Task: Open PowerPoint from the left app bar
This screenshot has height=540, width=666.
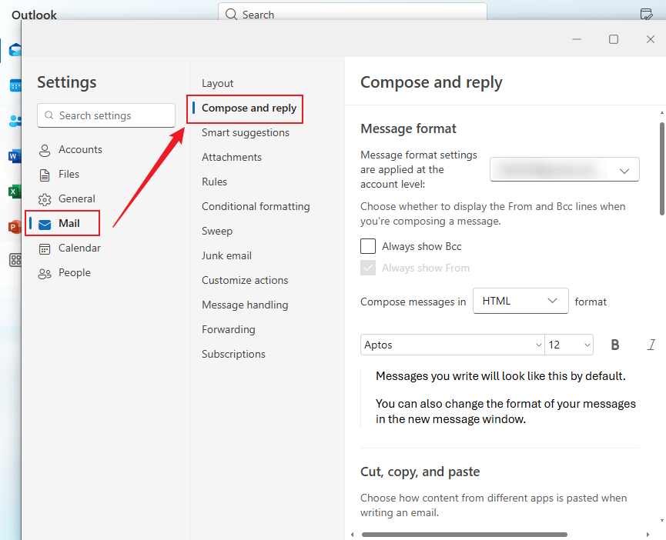Action: [x=14, y=226]
